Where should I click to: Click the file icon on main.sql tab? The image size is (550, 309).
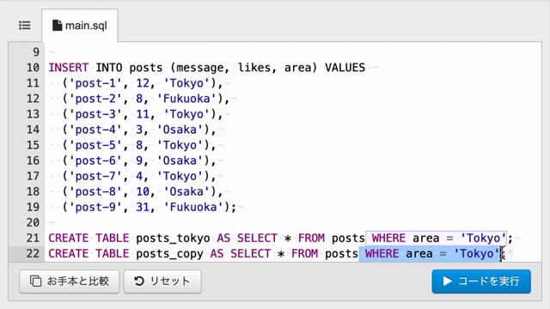click(x=57, y=26)
